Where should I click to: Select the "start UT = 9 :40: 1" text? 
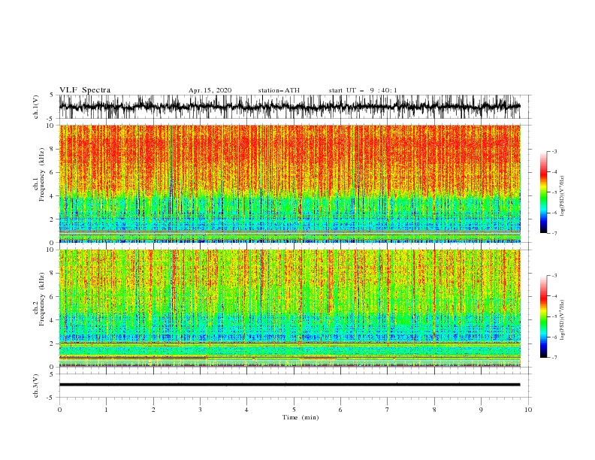point(363,90)
